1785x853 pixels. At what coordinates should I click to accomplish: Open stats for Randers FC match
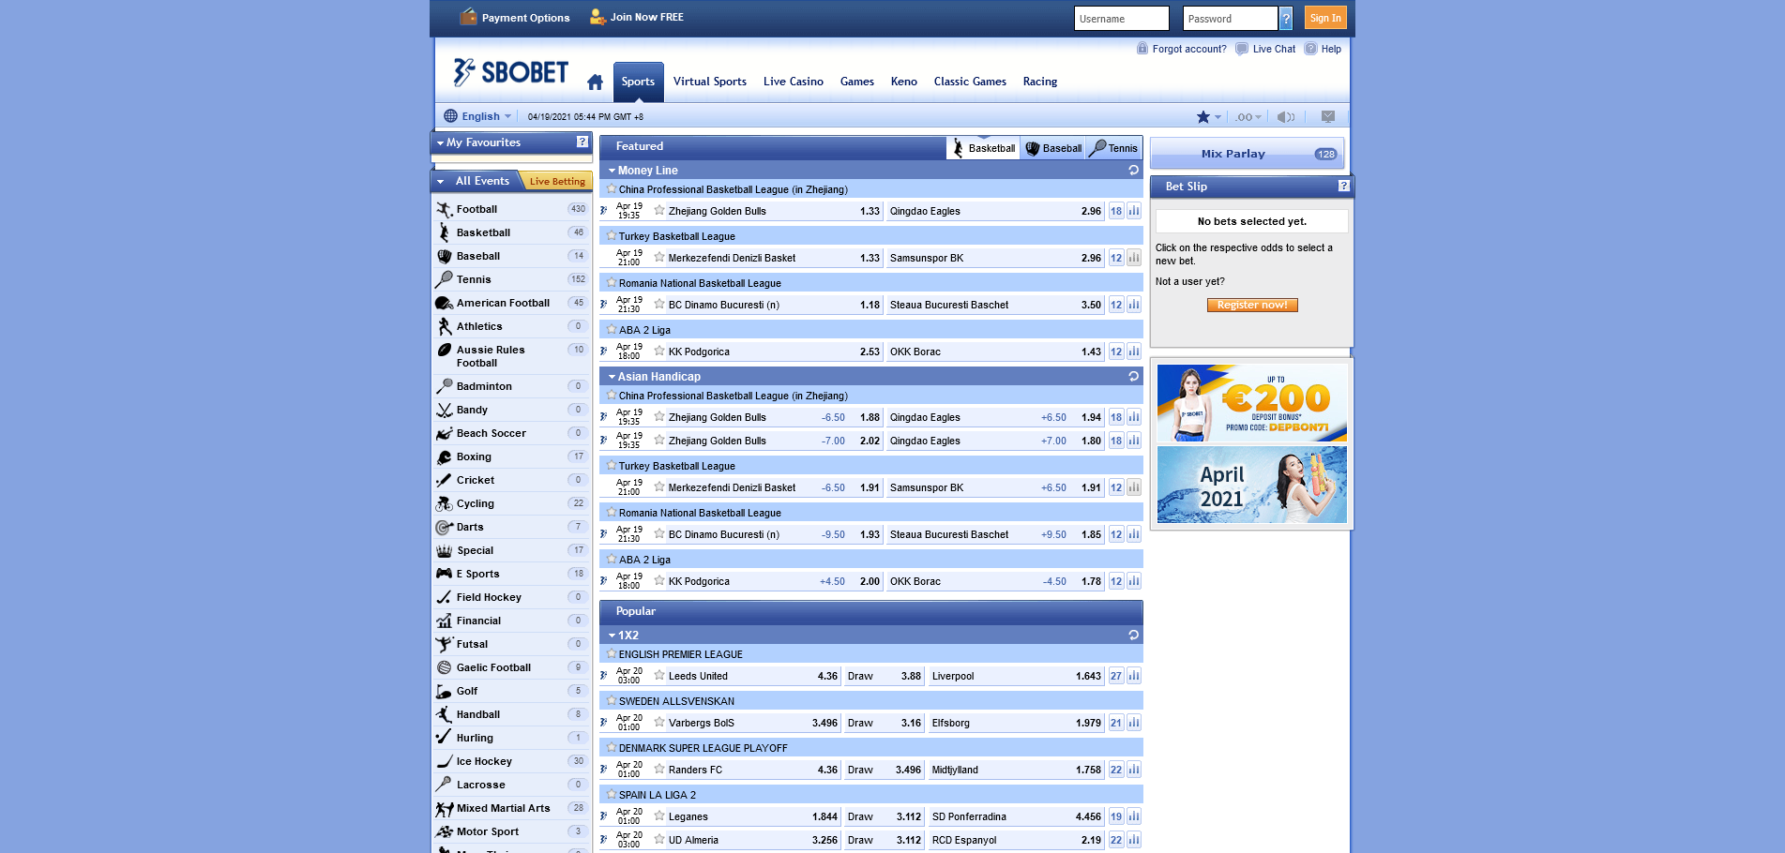(1134, 770)
